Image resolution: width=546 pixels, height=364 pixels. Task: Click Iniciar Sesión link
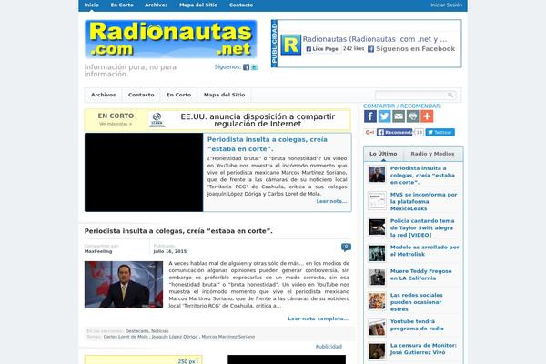point(446,5)
